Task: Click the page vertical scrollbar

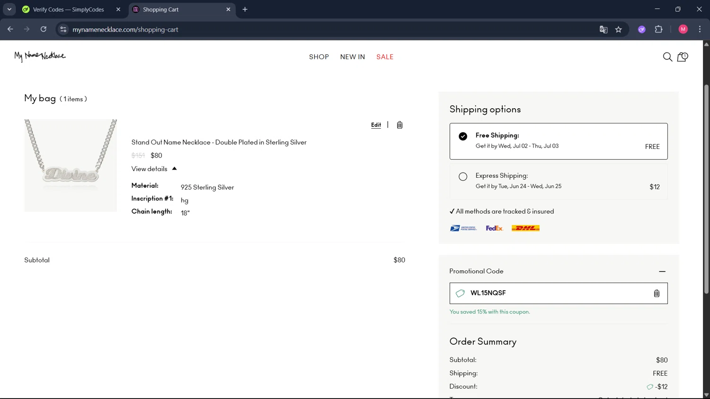Action: pyautogui.click(x=706, y=189)
